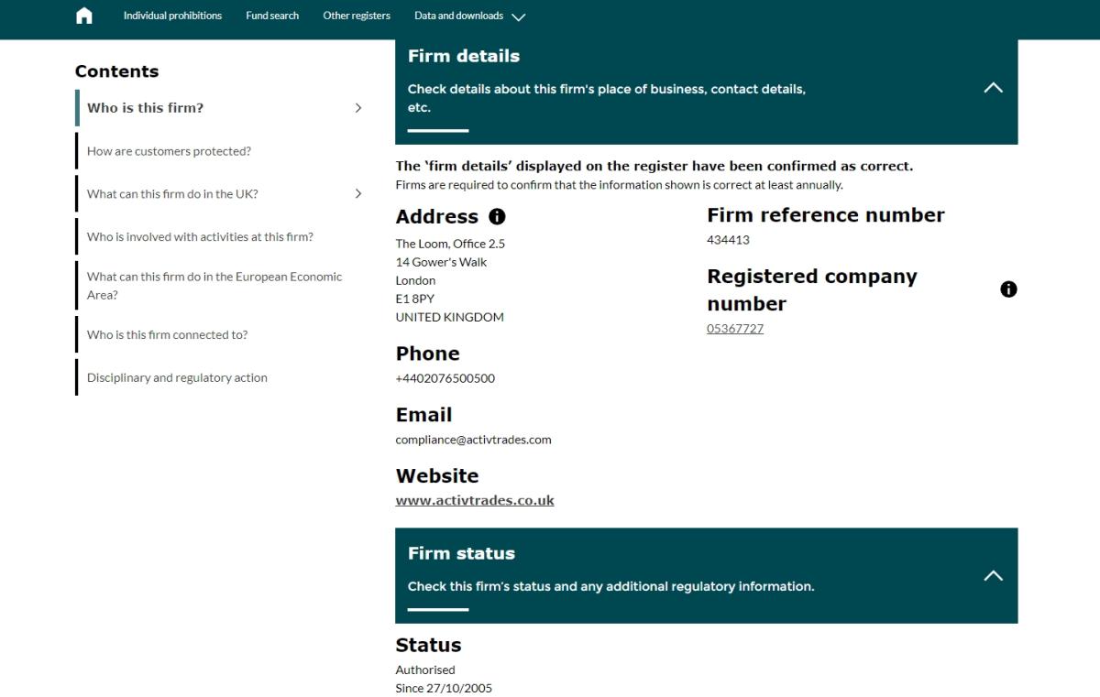View Disciplinary and regulatory action section
This screenshot has width=1100, height=697.
(177, 378)
